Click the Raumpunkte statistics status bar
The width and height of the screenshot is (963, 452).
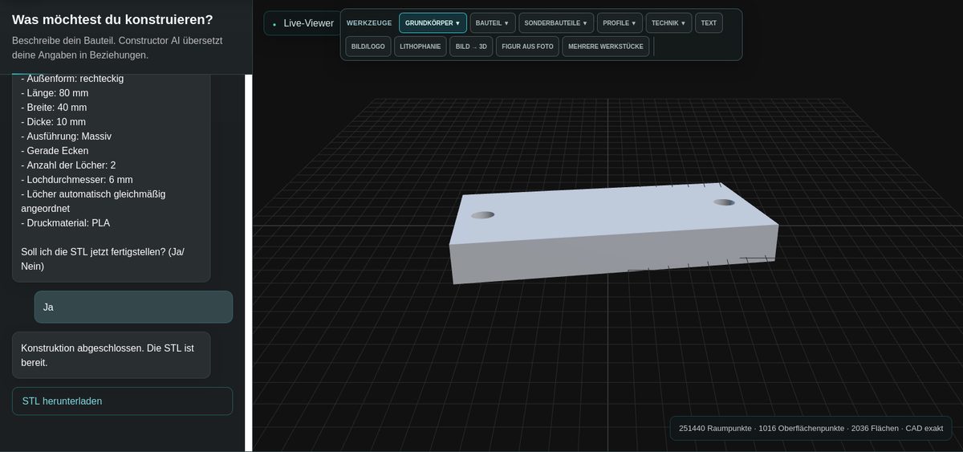(811, 428)
